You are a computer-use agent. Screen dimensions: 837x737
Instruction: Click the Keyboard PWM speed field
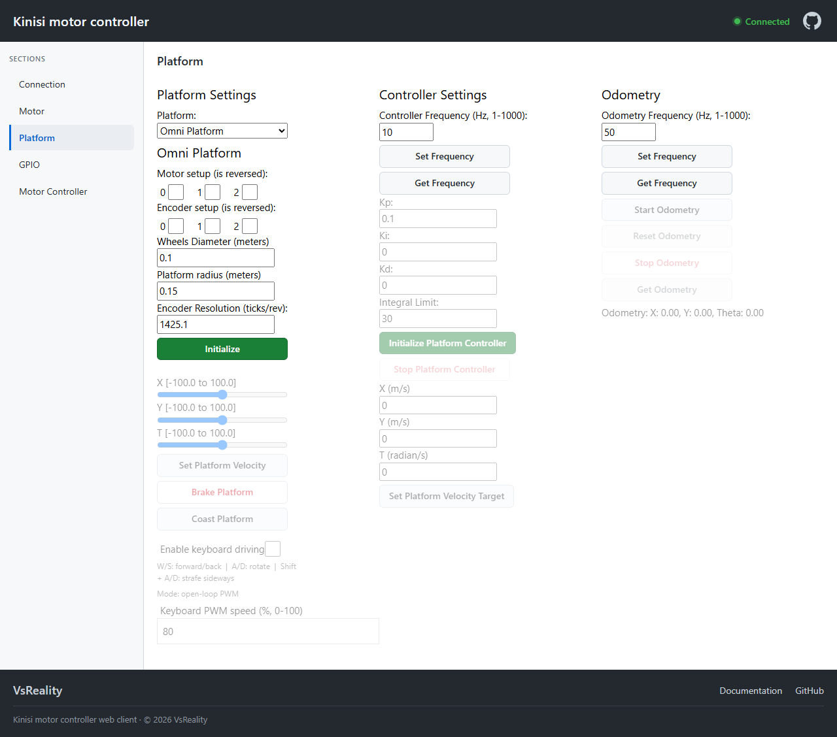pyautogui.click(x=268, y=631)
